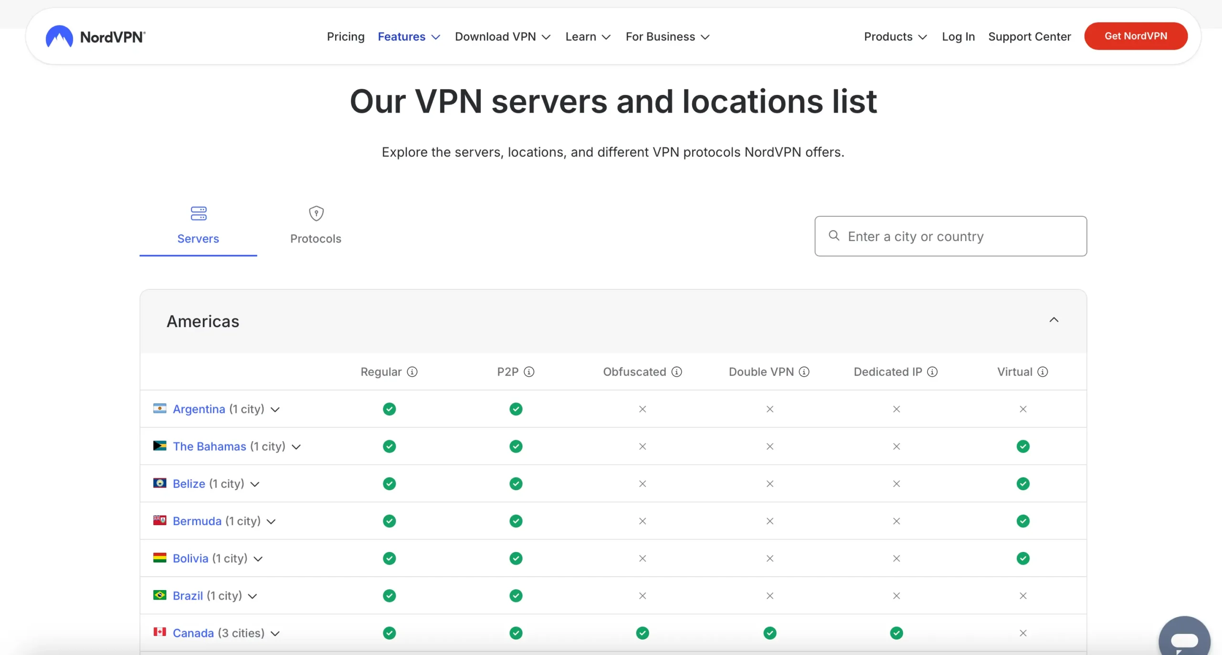Image resolution: width=1222 pixels, height=655 pixels.
Task: Open the Support Center
Action: coord(1030,37)
